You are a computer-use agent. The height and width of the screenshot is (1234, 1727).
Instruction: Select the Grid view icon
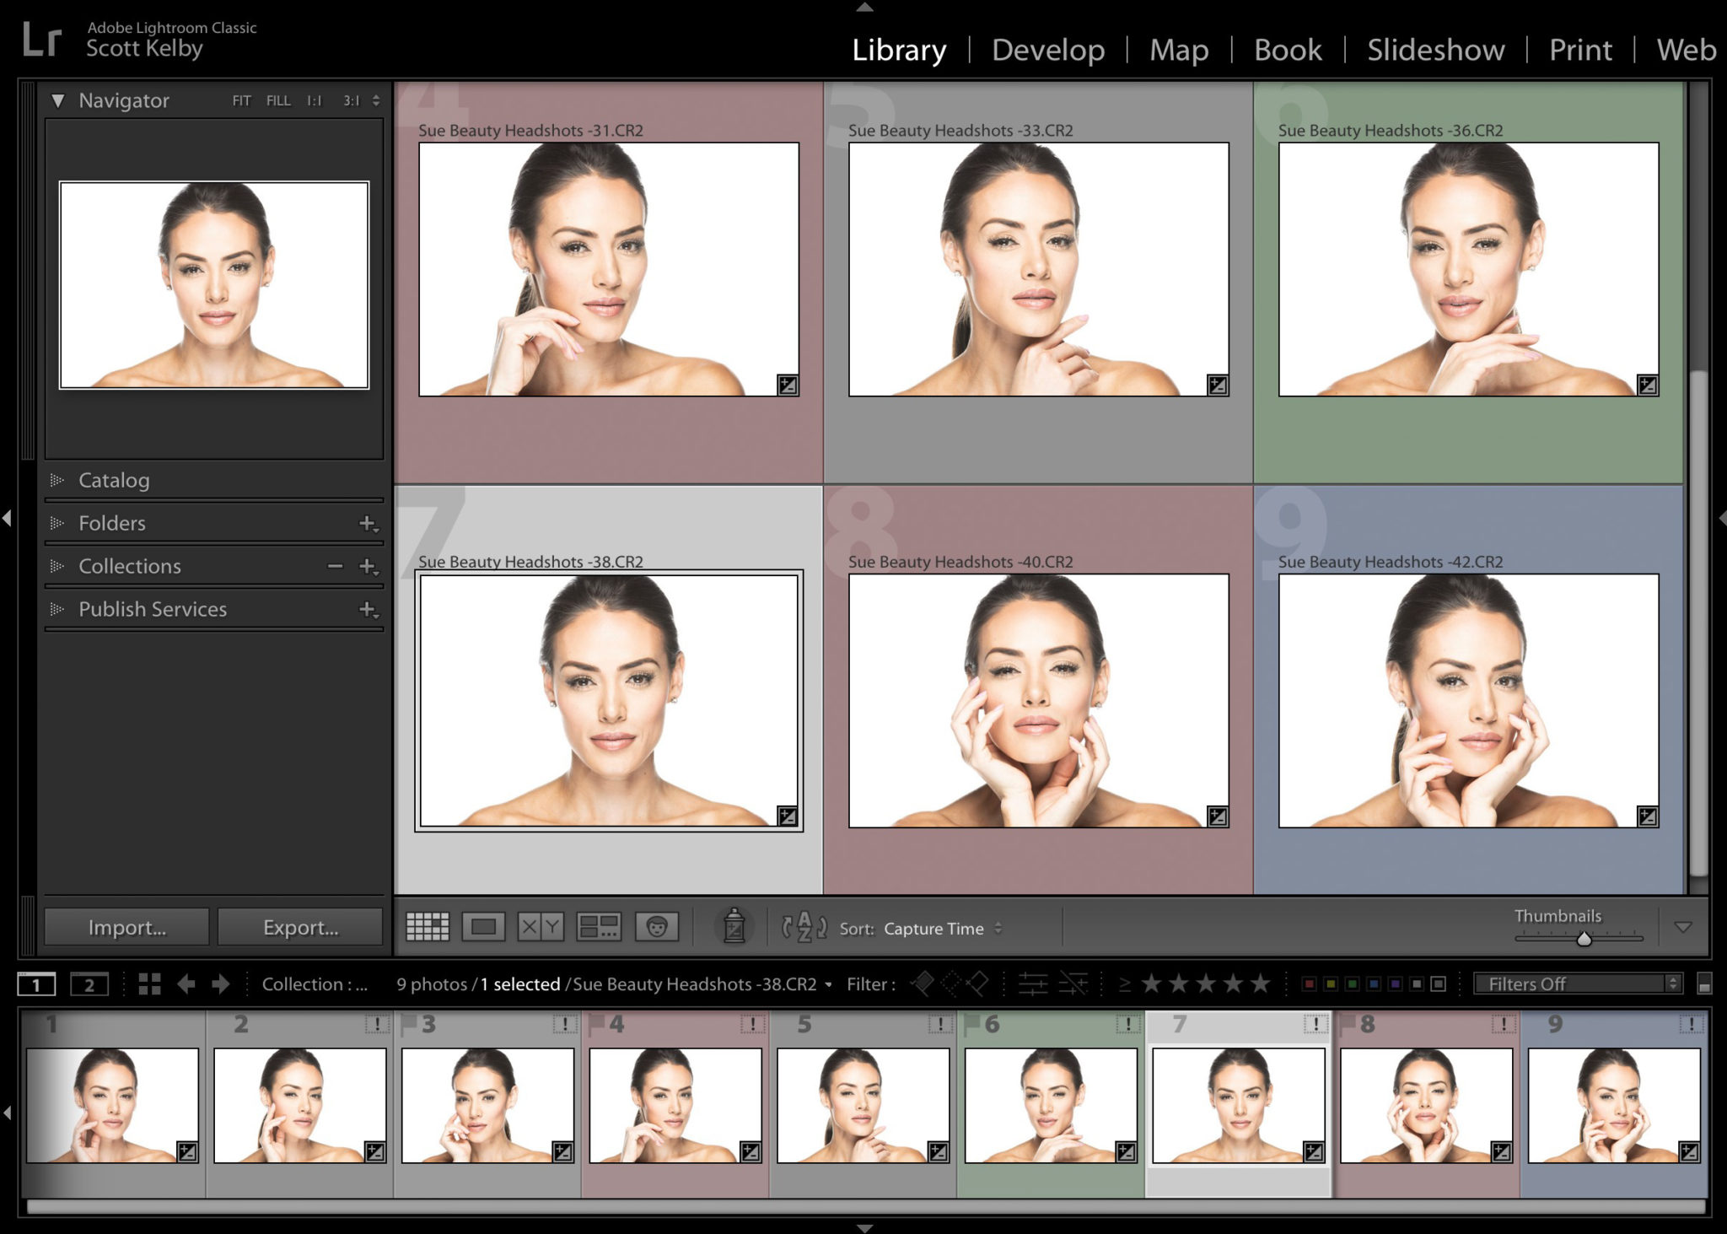point(428,928)
